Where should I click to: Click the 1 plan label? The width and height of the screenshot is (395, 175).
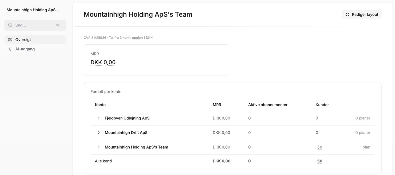(x=365, y=147)
